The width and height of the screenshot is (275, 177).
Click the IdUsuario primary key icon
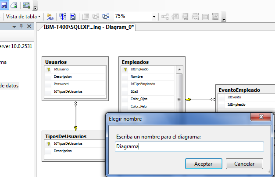pos(49,69)
